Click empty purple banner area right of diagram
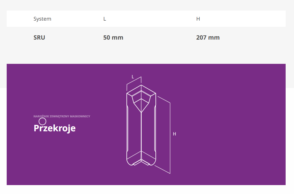 click(232, 125)
